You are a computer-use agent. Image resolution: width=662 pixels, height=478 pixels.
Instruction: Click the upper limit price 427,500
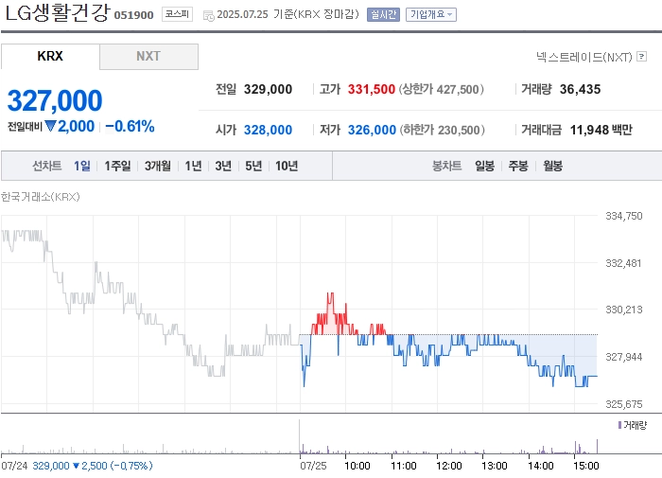click(458, 89)
